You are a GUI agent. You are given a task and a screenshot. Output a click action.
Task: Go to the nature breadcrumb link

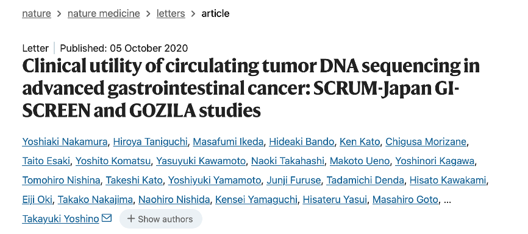(37, 13)
